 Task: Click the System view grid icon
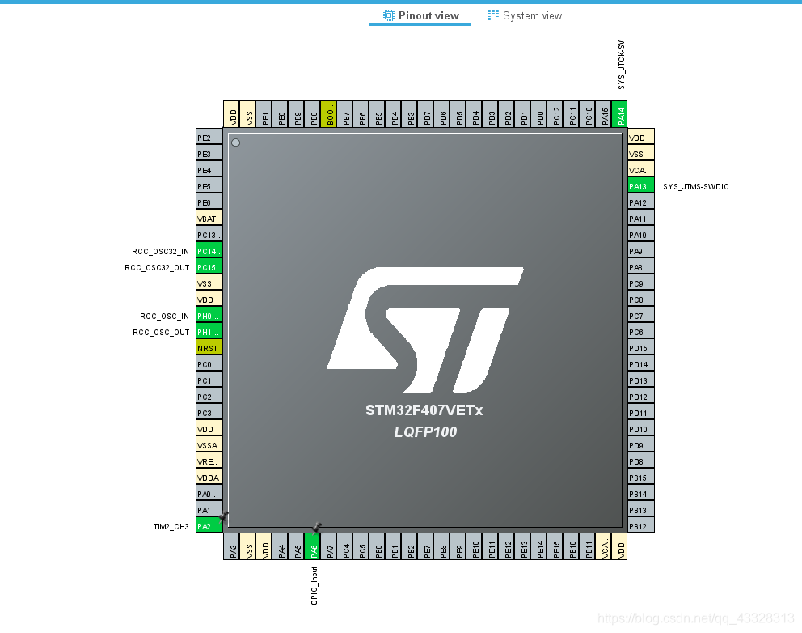tap(493, 15)
